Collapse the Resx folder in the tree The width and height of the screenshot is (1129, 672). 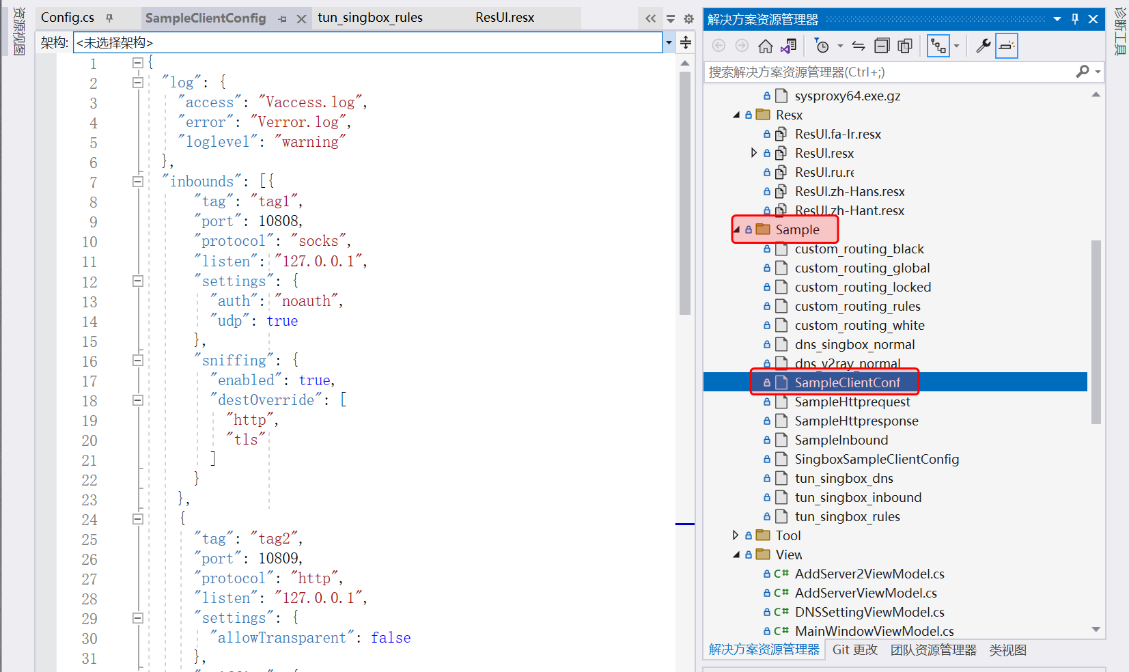(736, 115)
